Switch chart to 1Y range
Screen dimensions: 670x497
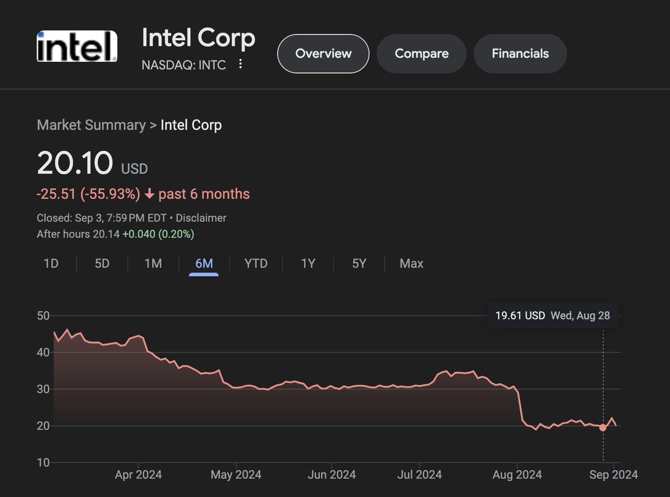tap(308, 263)
